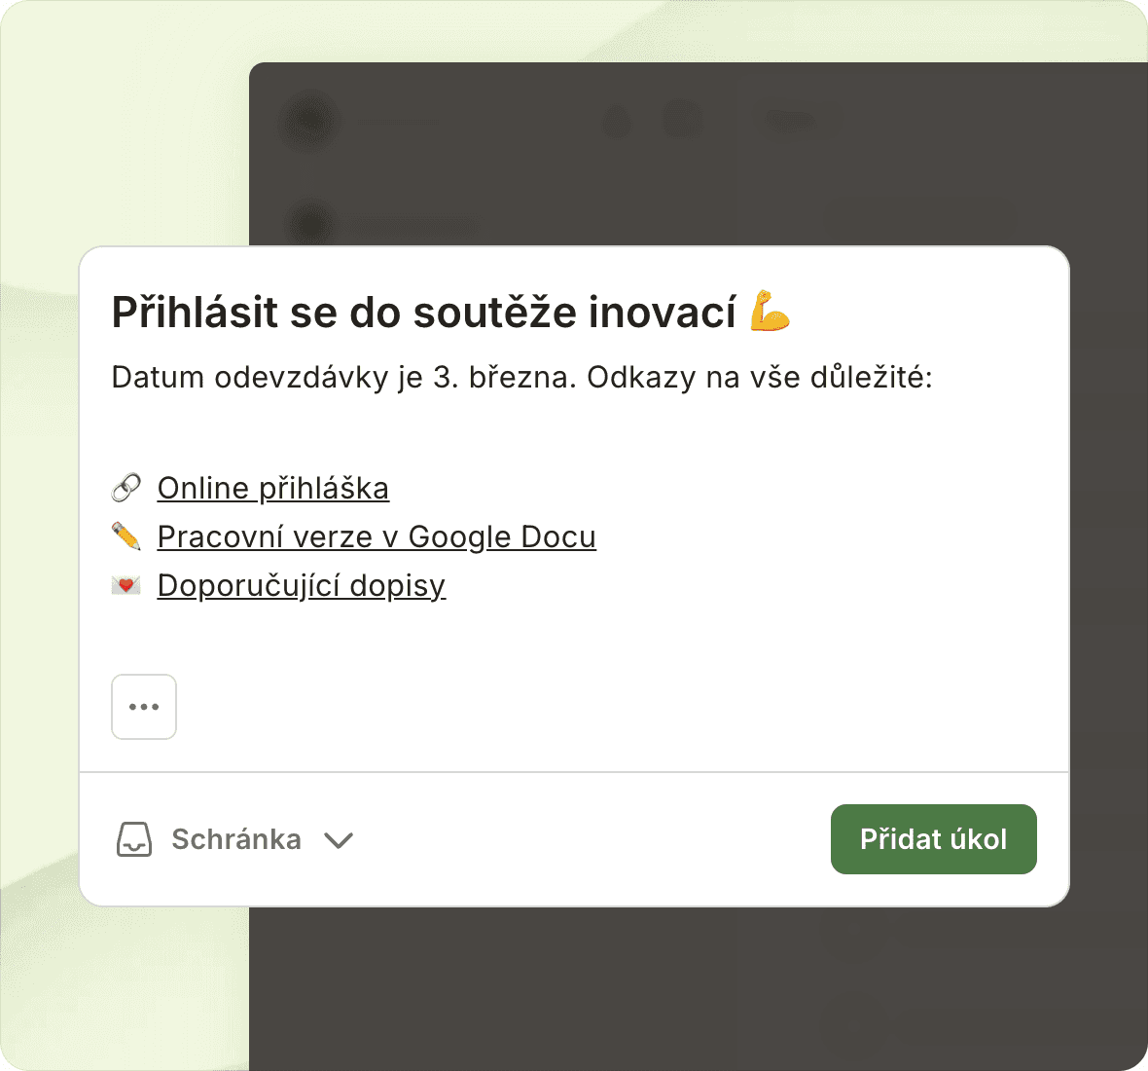Screen dimensions: 1148x1071
Task: Open the three-dots more options button
Action: (144, 707)
